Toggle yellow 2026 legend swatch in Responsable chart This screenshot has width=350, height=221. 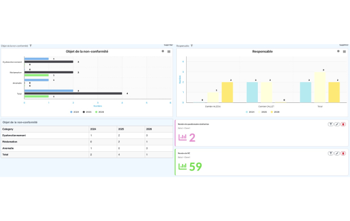click(x=272, y=112)
